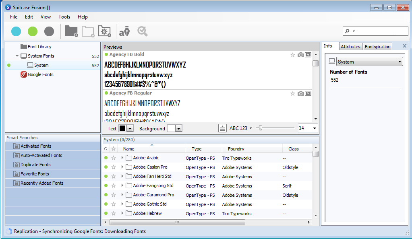Click the New Library folder icon
Viewport: 412px width, 239px height.
[71, 31]
